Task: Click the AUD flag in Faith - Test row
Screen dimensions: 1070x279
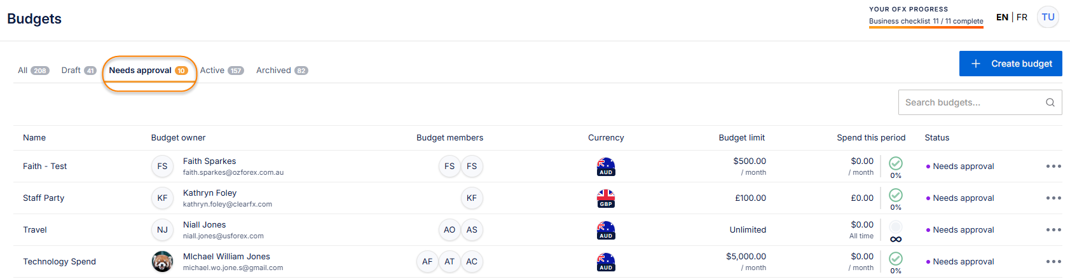Action: tap(606, 167)
